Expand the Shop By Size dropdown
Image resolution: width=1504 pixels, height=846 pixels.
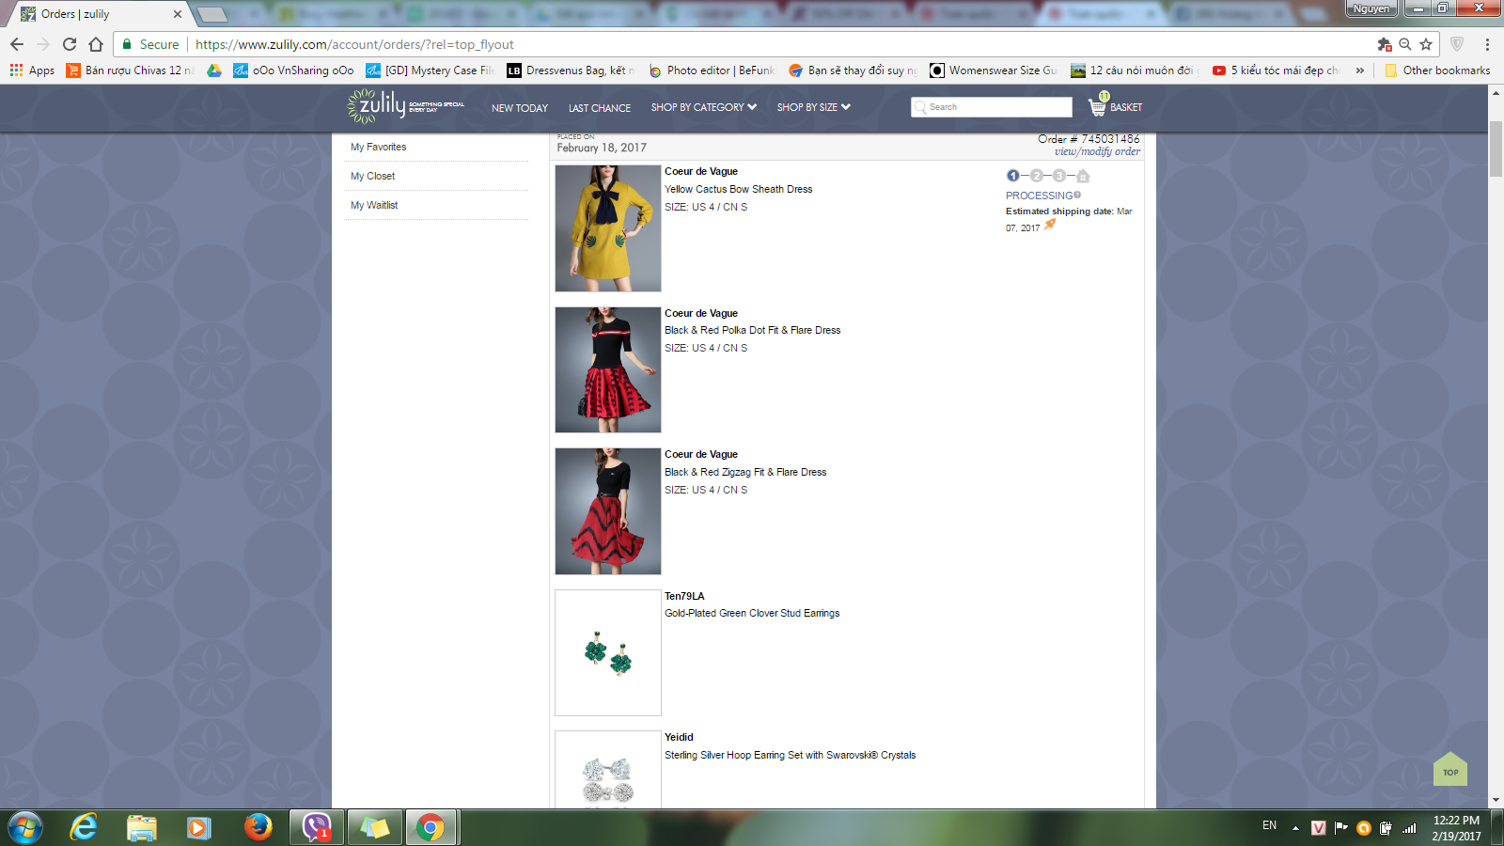coord(813,107)
